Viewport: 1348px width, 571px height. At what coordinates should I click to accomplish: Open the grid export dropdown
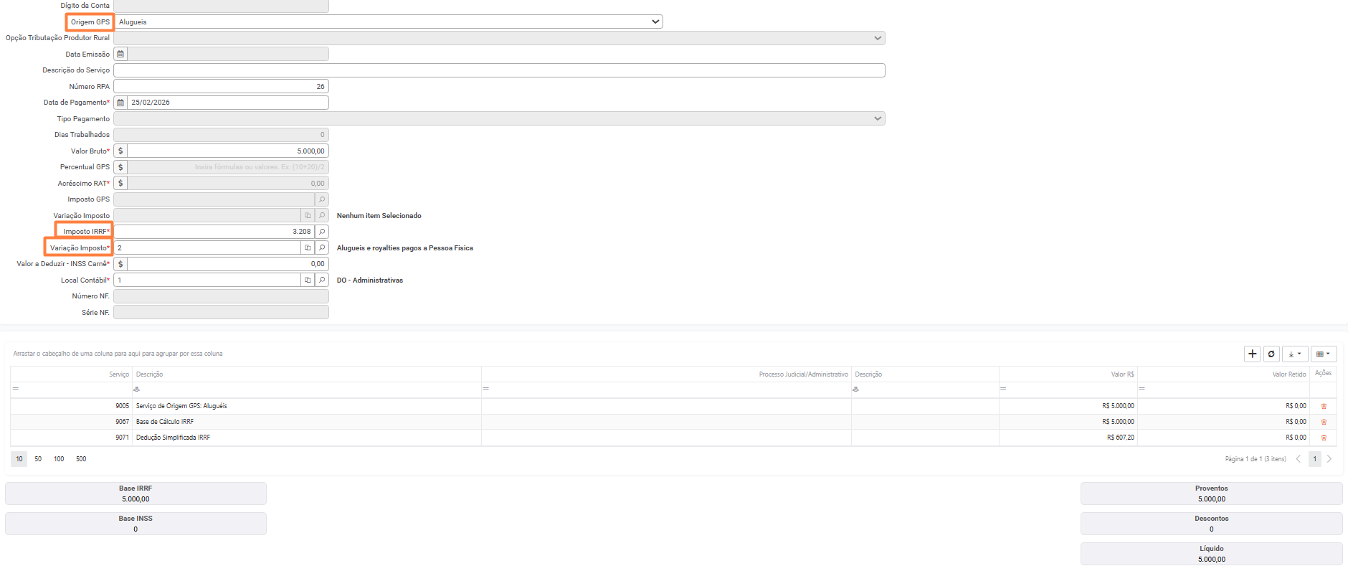coord(1294,354)
